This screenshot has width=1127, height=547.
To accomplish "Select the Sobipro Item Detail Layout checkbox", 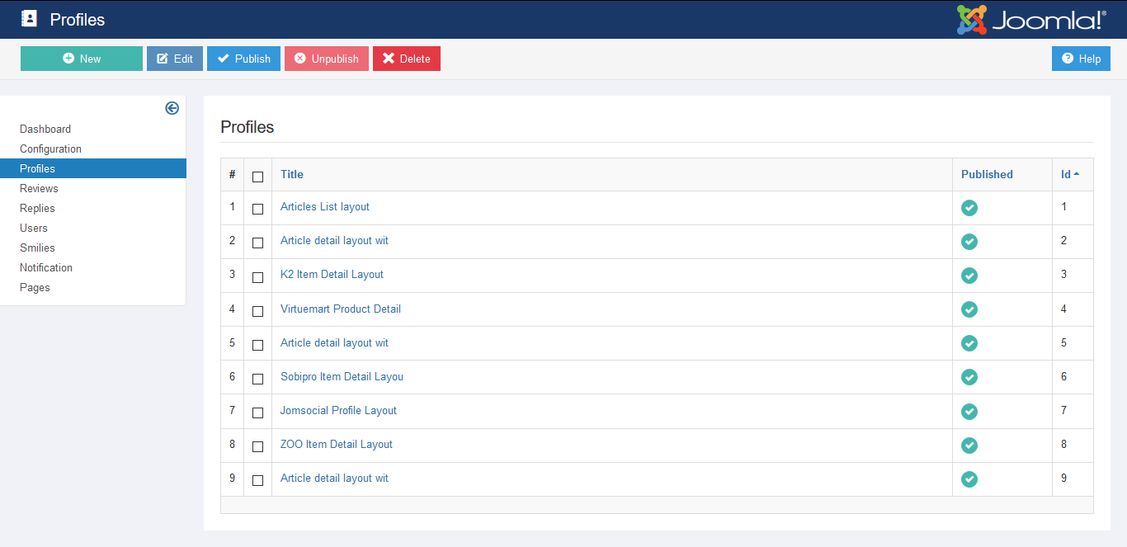I will (257, 379).
